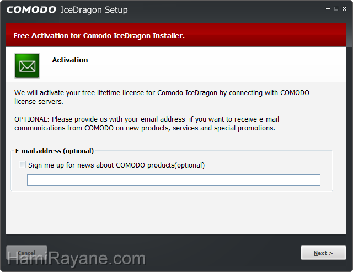This screenshot has width=353, height=272.
Task: Click the COMODO IceDragon Setup title
Action: [67, 10]
